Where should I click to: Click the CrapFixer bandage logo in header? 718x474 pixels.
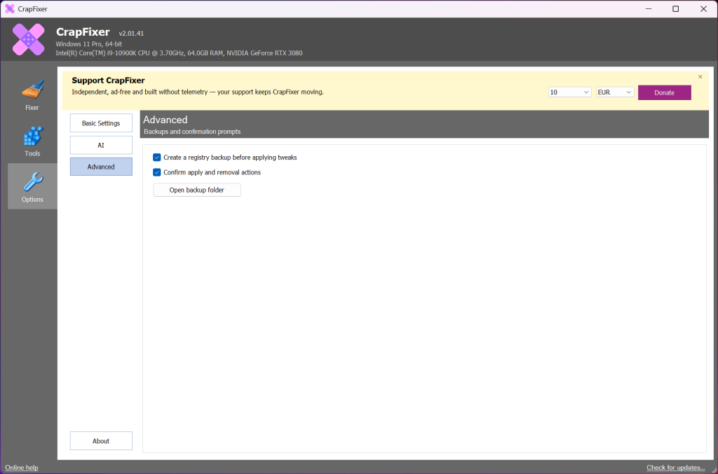point(28,39)
